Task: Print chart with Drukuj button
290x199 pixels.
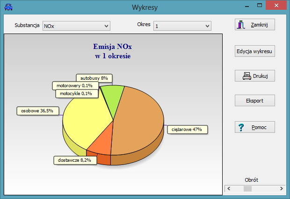Action: tap(254, 75)
